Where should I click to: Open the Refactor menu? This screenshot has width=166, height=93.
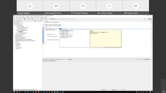(x=24, y=17)
